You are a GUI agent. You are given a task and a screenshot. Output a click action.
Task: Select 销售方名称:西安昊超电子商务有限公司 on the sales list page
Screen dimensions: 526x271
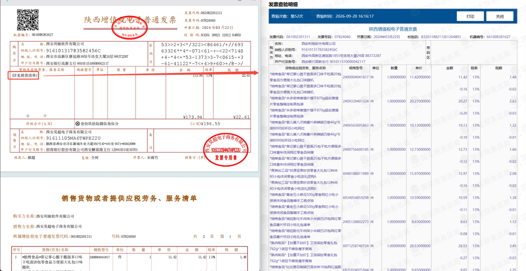coord(47,227)
